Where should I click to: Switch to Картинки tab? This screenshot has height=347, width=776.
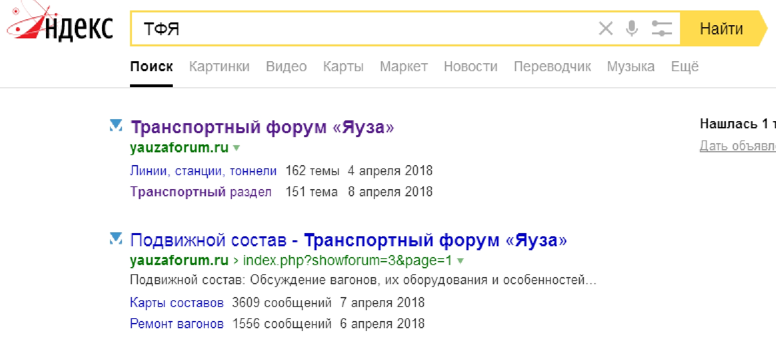(219, 66)
